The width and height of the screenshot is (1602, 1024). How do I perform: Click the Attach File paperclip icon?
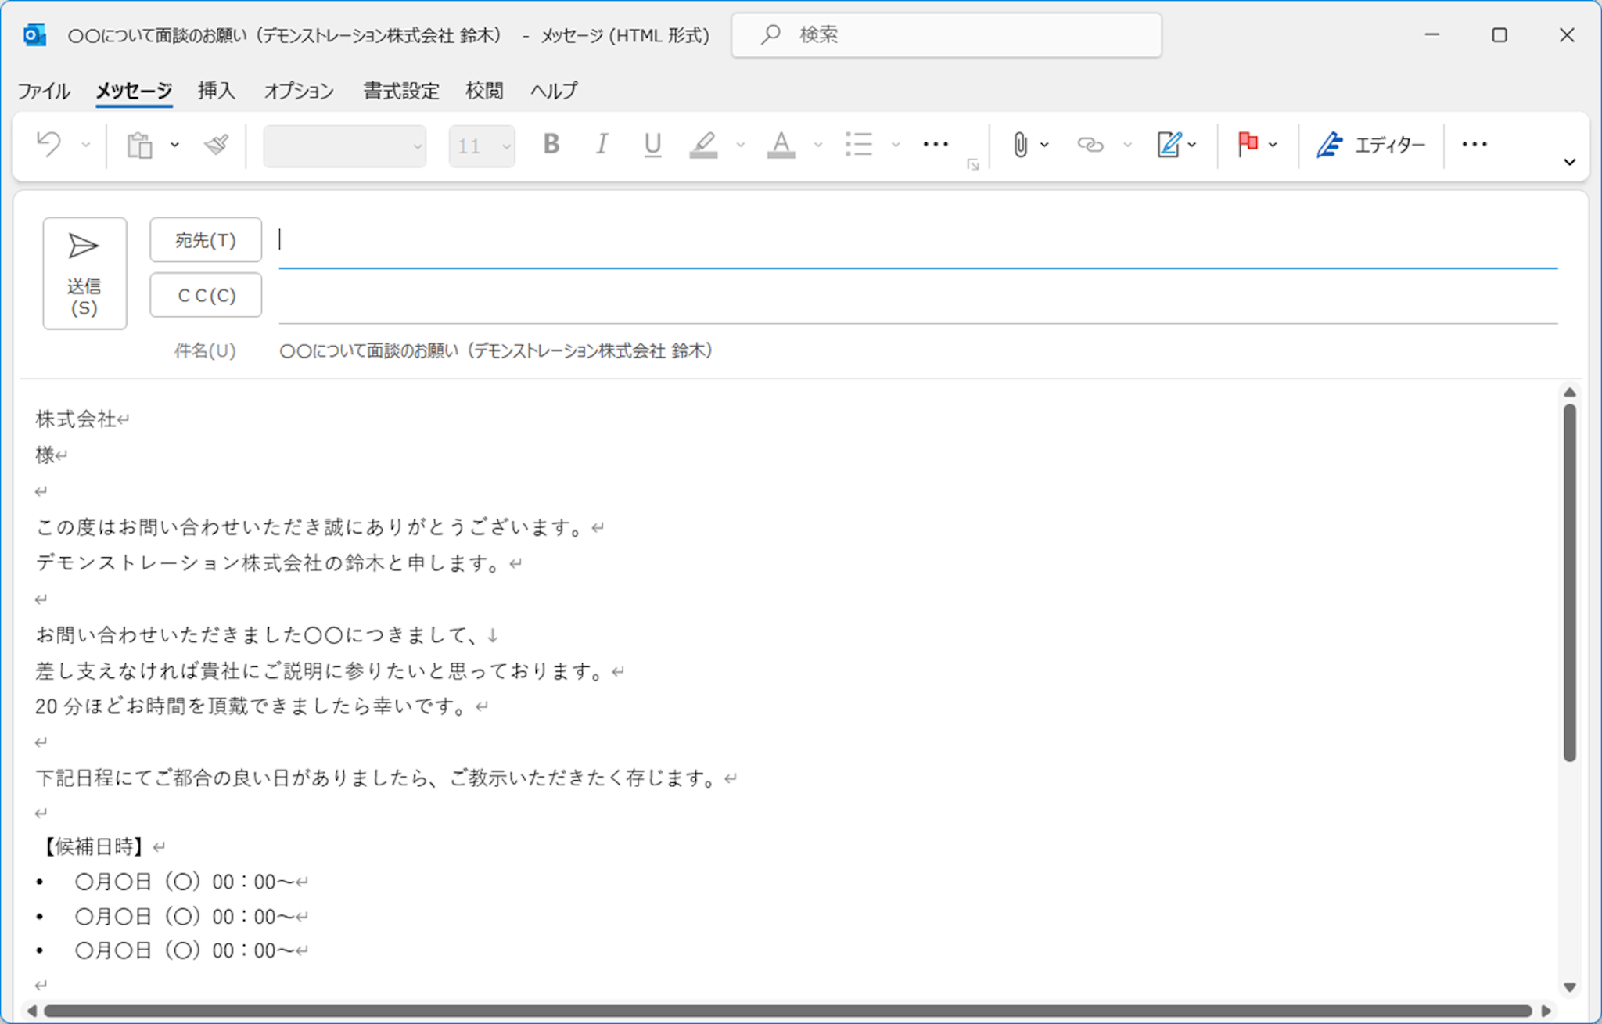point(1020,145)
